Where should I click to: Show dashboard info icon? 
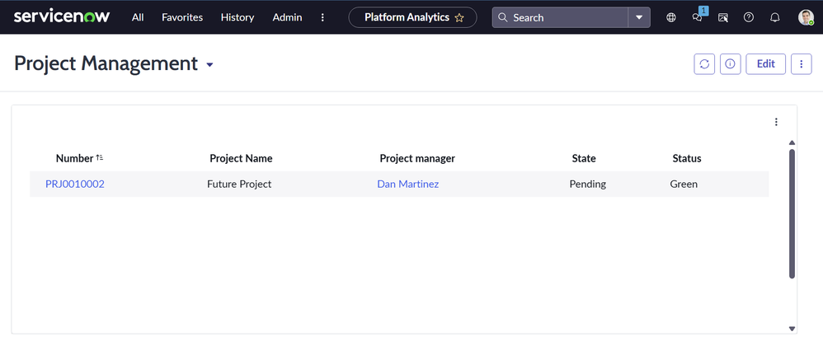pos(730,64)
